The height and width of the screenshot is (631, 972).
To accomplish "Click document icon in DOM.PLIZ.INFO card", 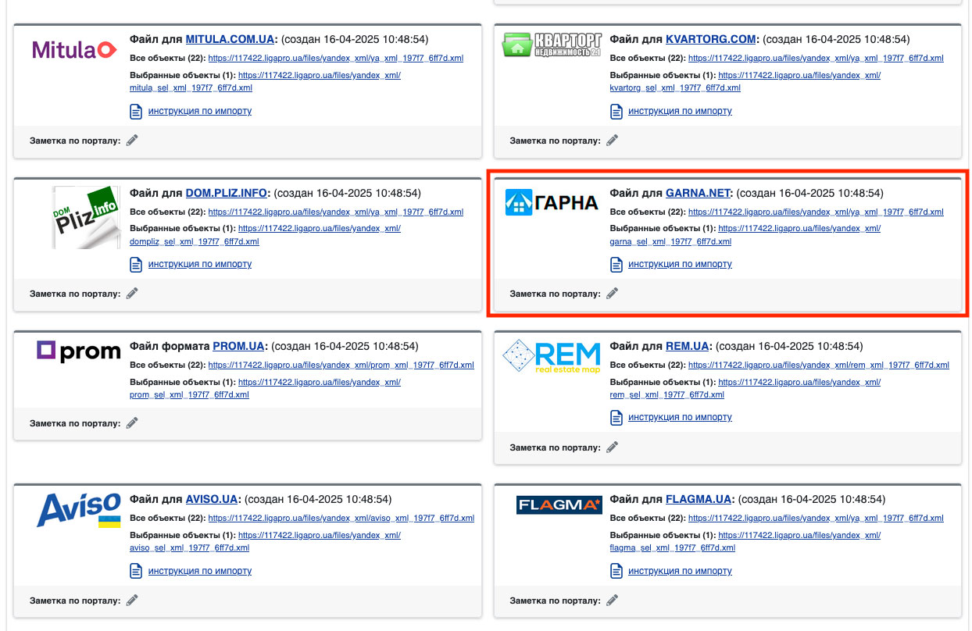I will [136, 265].
